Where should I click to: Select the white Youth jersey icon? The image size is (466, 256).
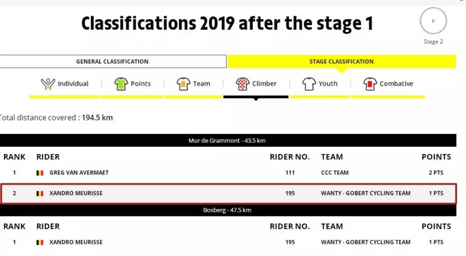[x=309, y=84]
